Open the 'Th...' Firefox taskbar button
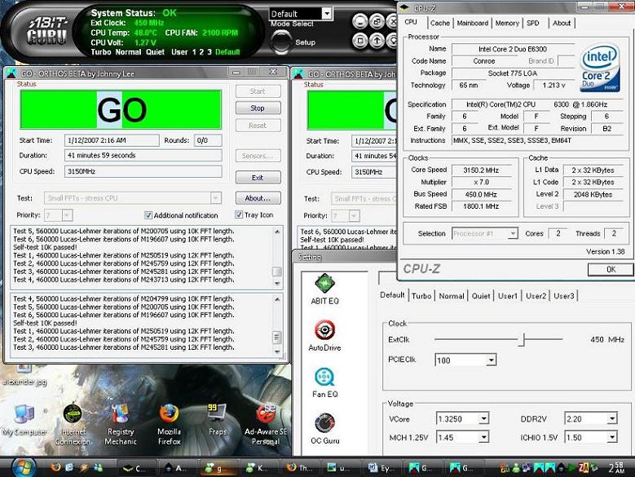 pos(300,468)
